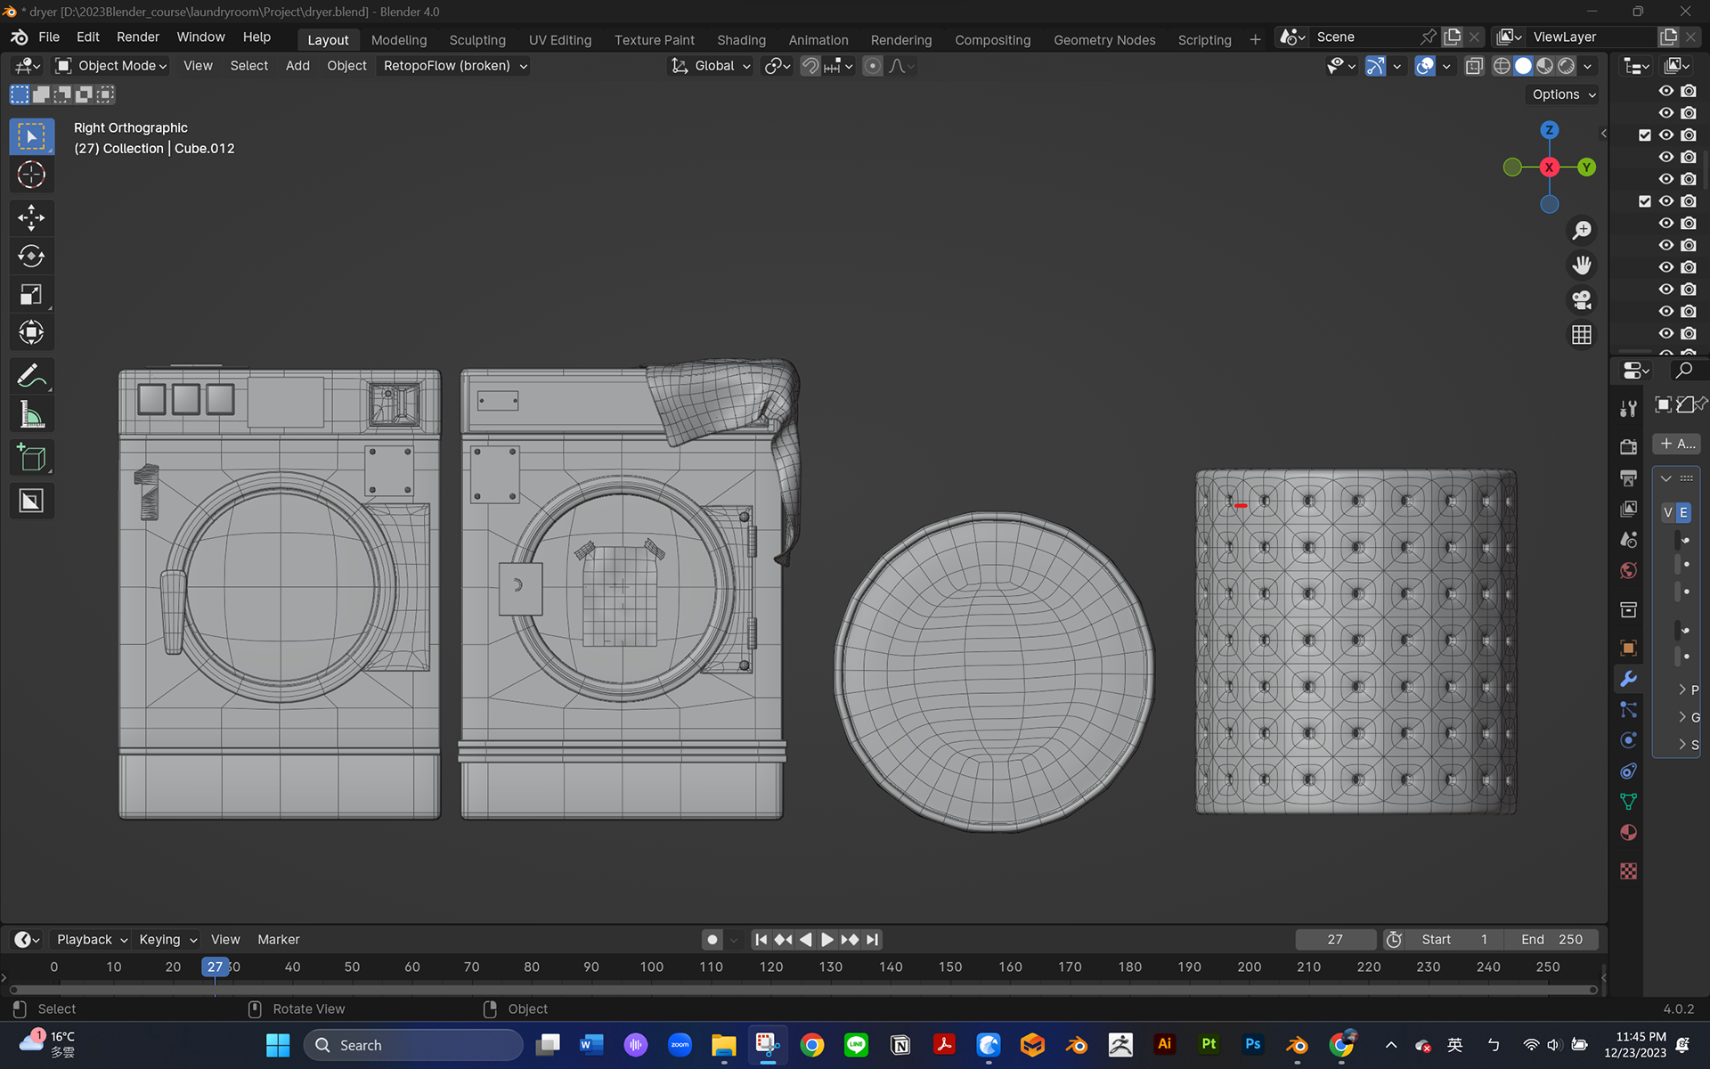This screenshot has height=1069, width=1710.
Task: Select the Measure ruler tool
Action: click(x=31, y=415)
